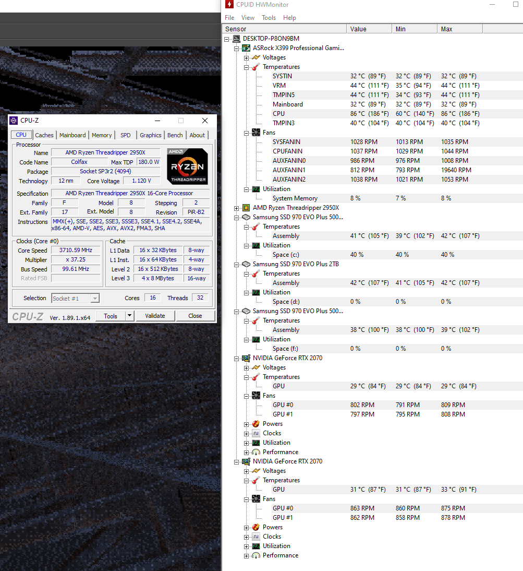Screen dimensions: 523x571
Task: Open the SPD tab in CPU-Z
Action: coord(126,135)
